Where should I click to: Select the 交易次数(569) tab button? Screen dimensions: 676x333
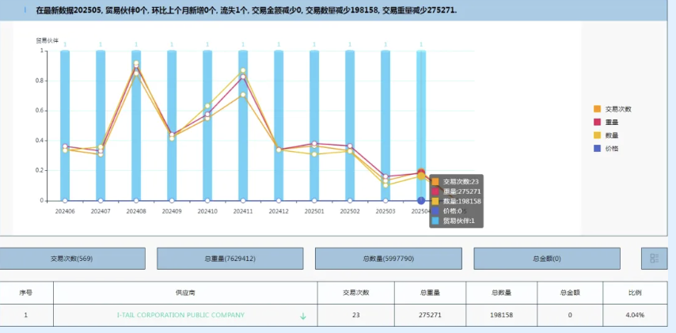[72, 259]
